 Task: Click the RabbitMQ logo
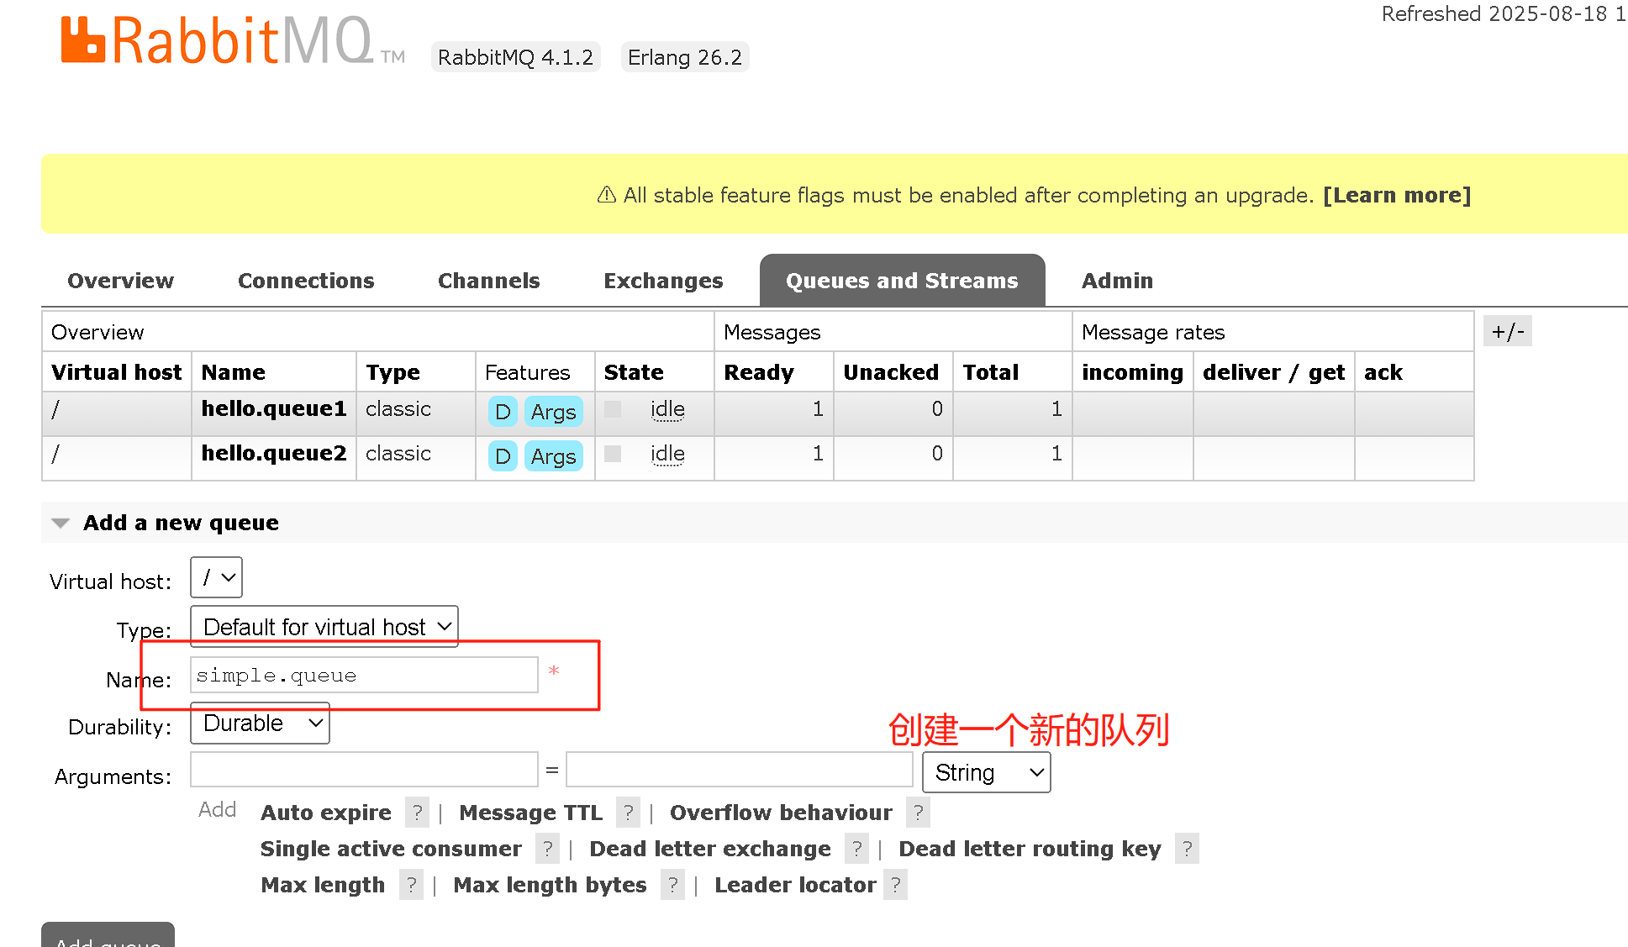coord(233,40)
